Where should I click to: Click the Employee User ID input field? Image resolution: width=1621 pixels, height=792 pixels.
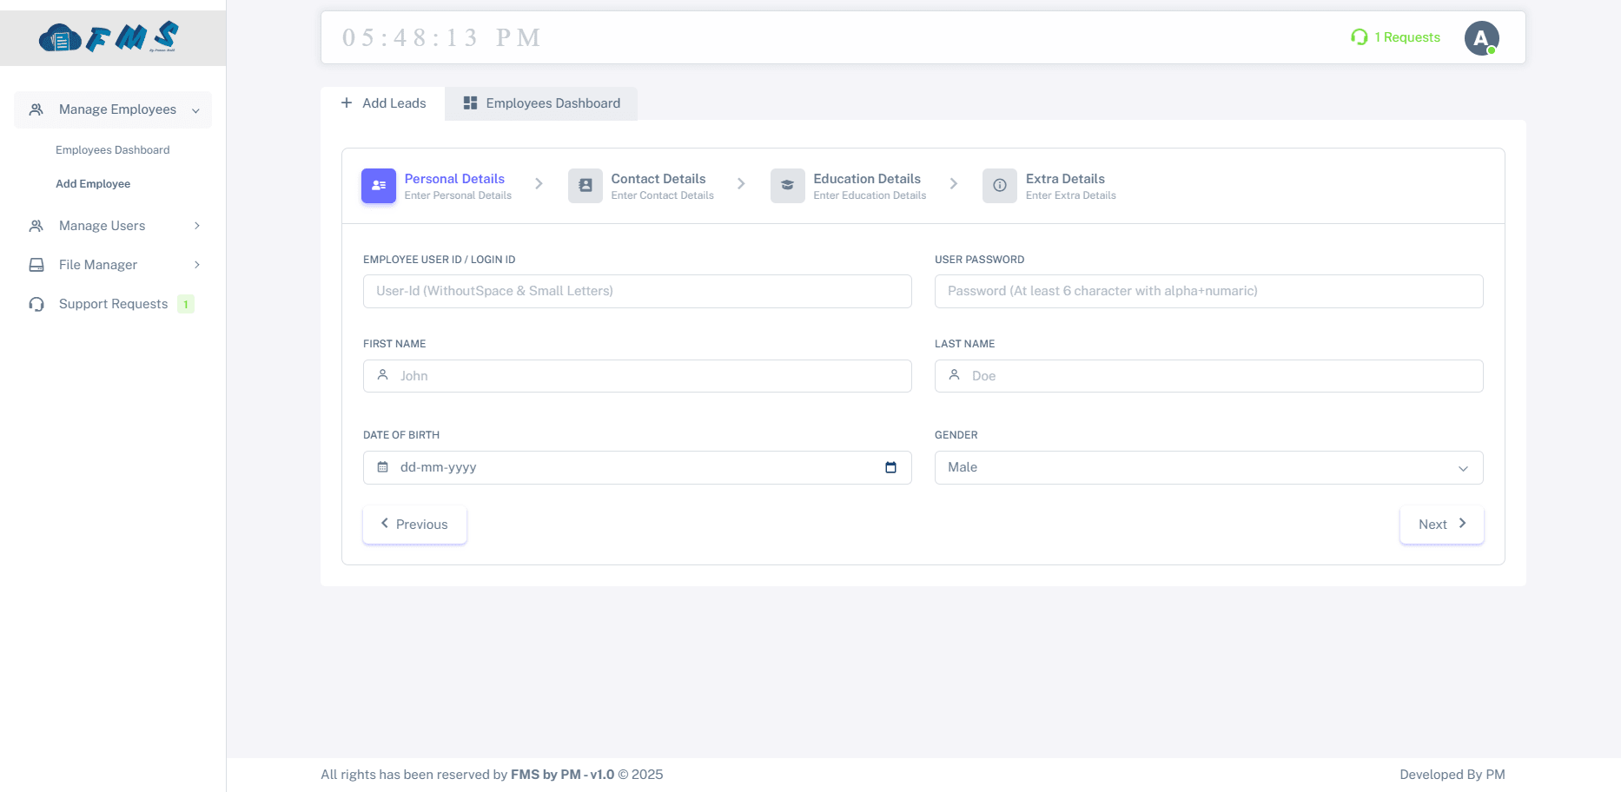click(x=637, y=291)
